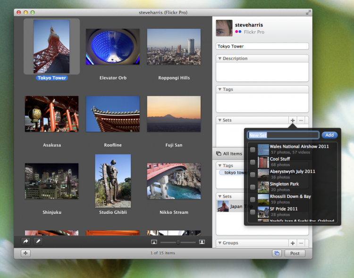Select the Roppongi Hills photo thumbnail
This screenshot has width=354, height=278.
click(174, 47)
